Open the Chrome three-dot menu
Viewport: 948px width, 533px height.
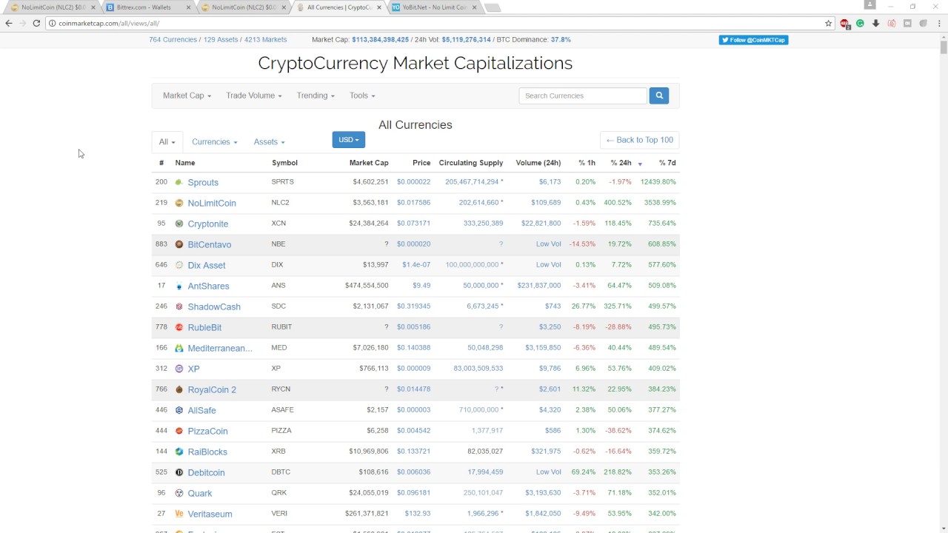click(x=938, y=23)
